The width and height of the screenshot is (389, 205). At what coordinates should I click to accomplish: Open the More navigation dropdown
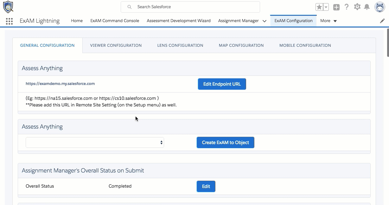[x=328, y=21]
